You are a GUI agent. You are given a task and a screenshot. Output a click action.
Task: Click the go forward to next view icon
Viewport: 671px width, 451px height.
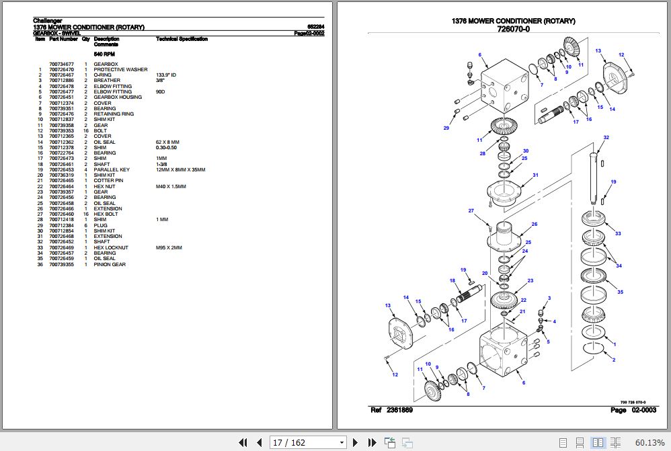pos(407,442)
